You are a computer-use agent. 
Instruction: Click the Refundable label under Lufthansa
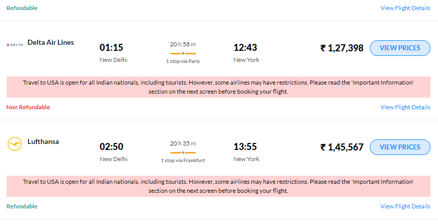tap(22, 206)
